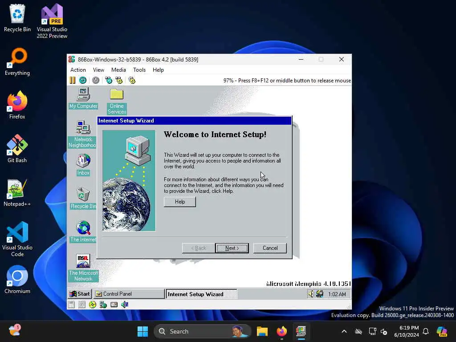
Task: Select the Inbox desktop icon
Action: coord(83,165)
